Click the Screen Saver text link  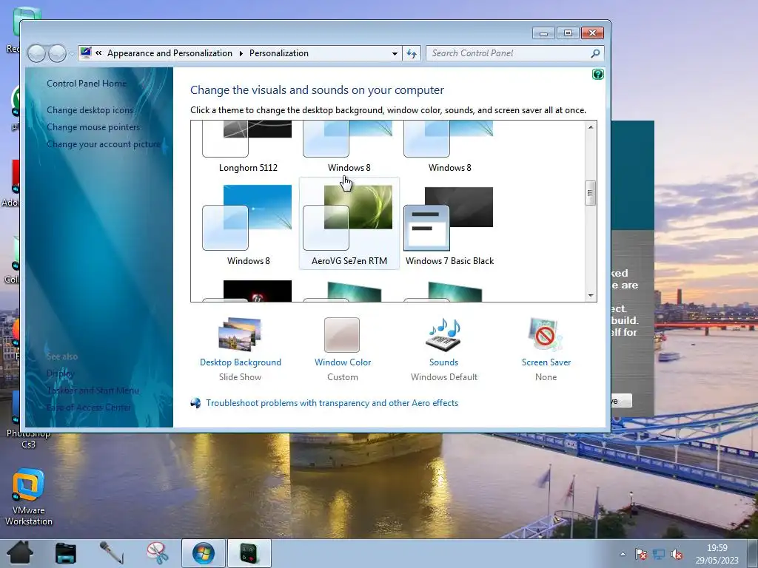click(x=546, y=362)
